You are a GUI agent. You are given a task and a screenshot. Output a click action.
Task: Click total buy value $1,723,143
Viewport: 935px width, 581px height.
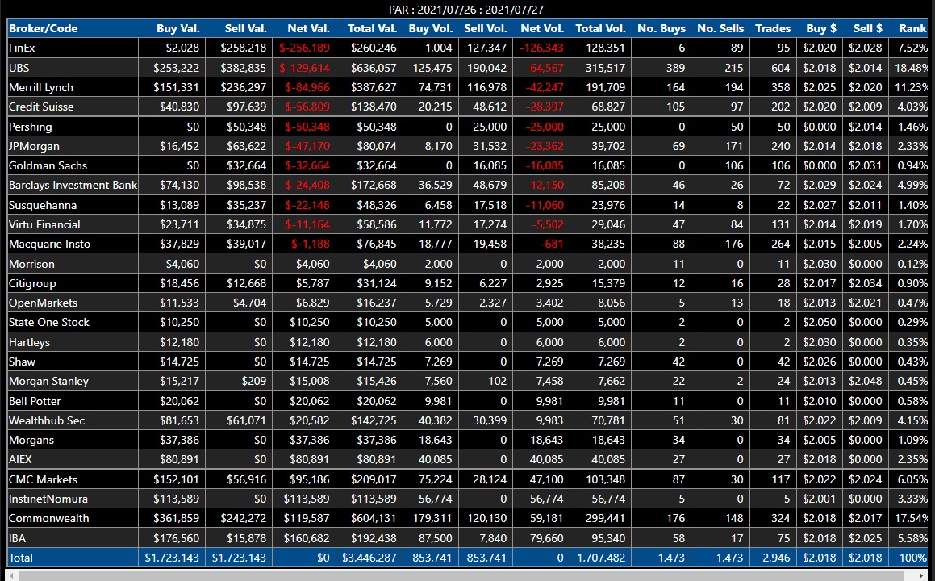pyautogui.click(x=172, y=558)
